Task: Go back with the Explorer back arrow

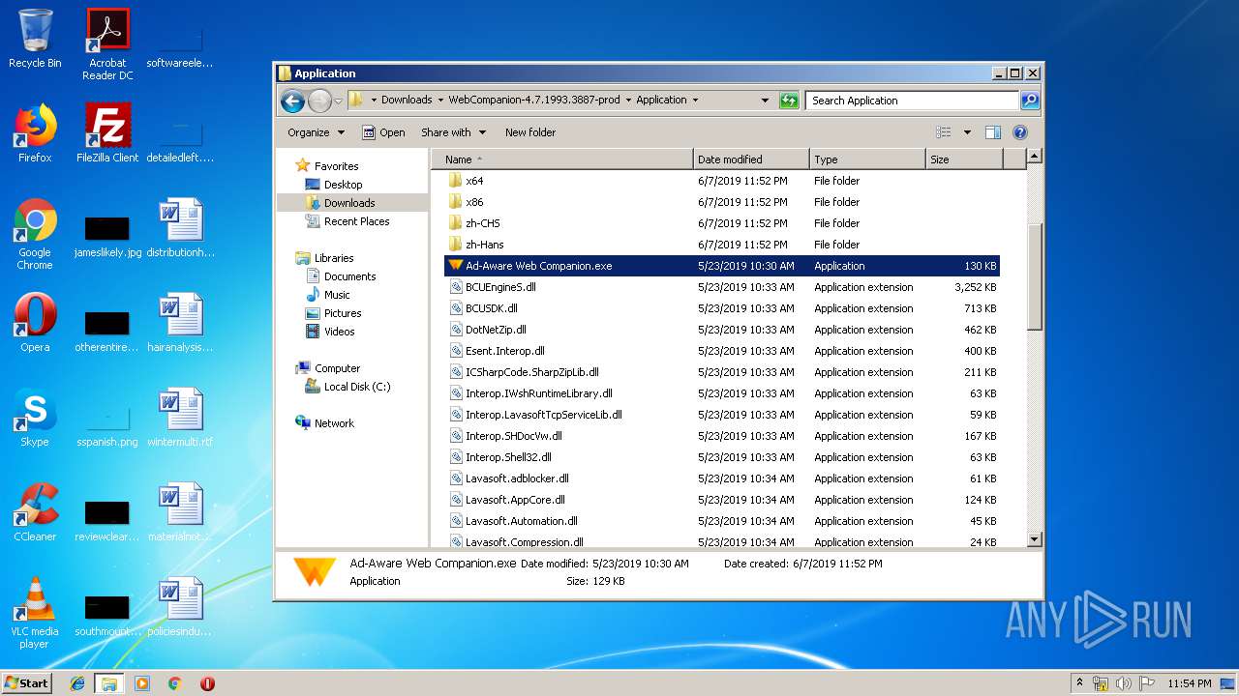Action: [x=292, y=101]
